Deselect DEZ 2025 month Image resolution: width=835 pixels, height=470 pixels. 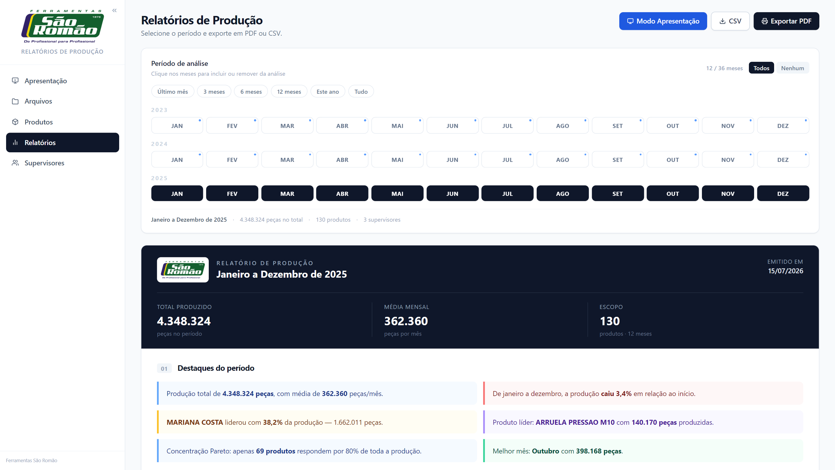(x=783, y=193)
